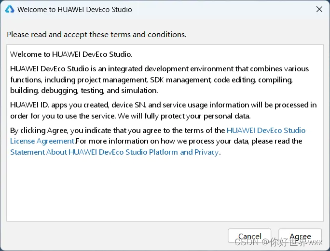Click the 'Please read and accept these terms' heading
The width and height of the screenshot is (330, 251).
pyautogui.click(x=96, y=35)
